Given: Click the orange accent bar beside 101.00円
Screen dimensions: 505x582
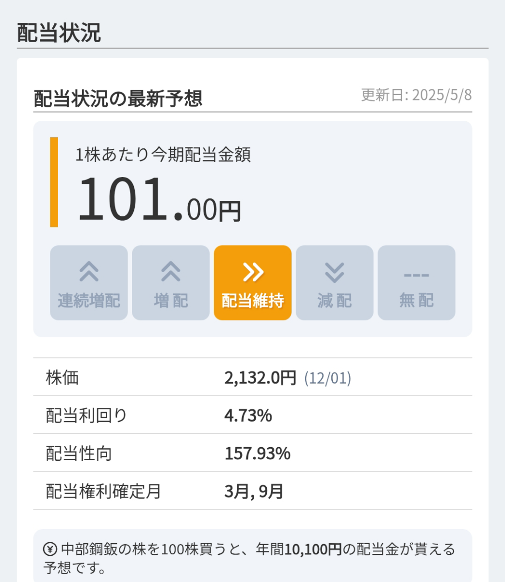Looking at the screenshot, I should [x=54, y=182].
